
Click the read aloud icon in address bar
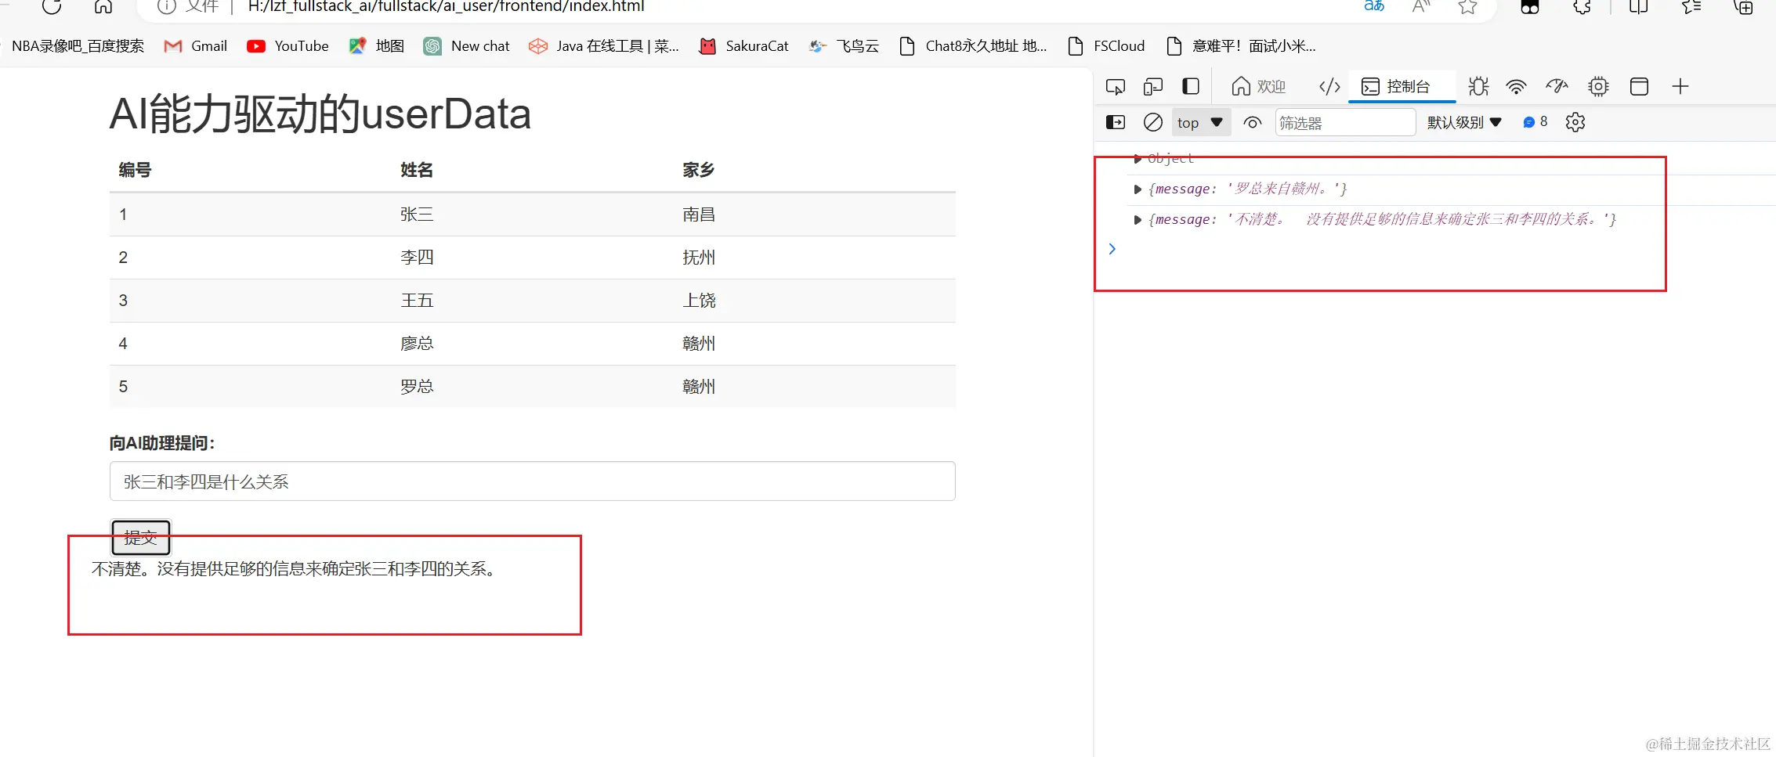tap(1421, 7)
